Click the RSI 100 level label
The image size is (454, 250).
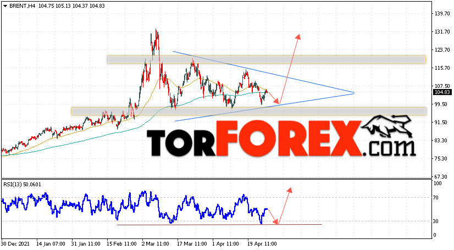tap(438, 183)
